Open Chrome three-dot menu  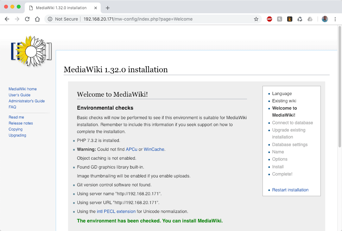pos(335,19)
